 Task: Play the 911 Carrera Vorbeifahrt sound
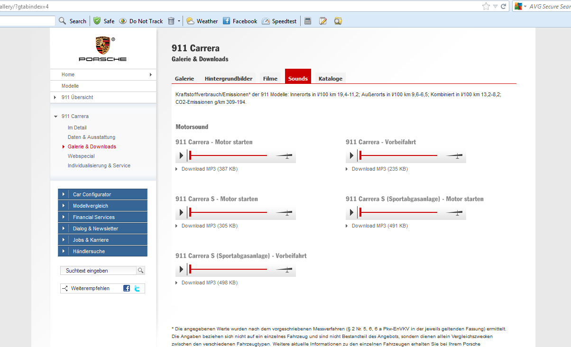coord(351,155)
